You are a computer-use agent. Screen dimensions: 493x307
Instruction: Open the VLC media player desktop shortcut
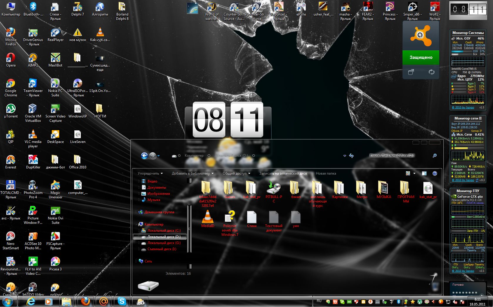tap(33, 135)
